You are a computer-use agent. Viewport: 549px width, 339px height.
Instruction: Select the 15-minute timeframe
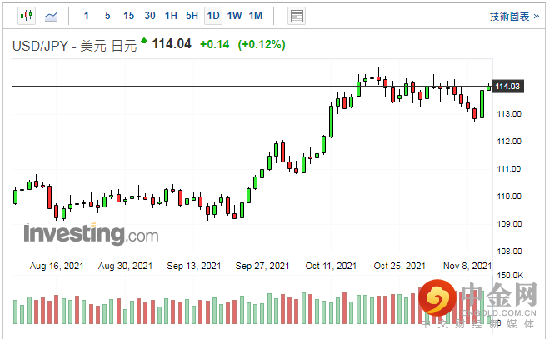coord(128,16)
